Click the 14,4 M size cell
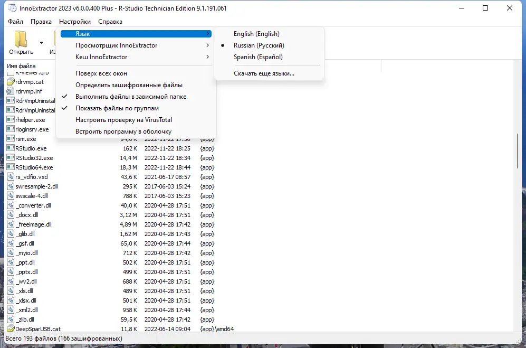This screenshot has height=348, width=526. point(129,158)
